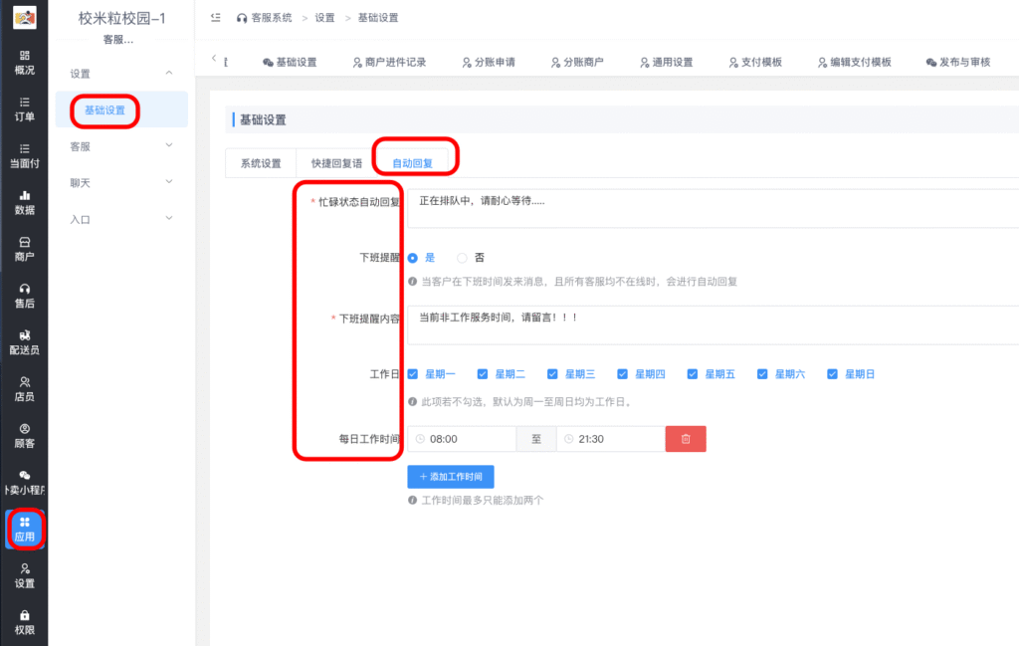
Task: Delete the work time row via trash icon
Action: point(685,438)
